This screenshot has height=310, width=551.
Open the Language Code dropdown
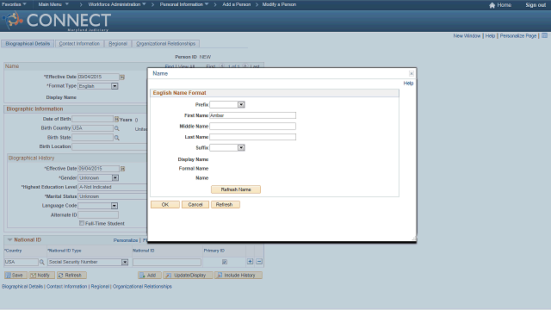[x=115, y=206]
